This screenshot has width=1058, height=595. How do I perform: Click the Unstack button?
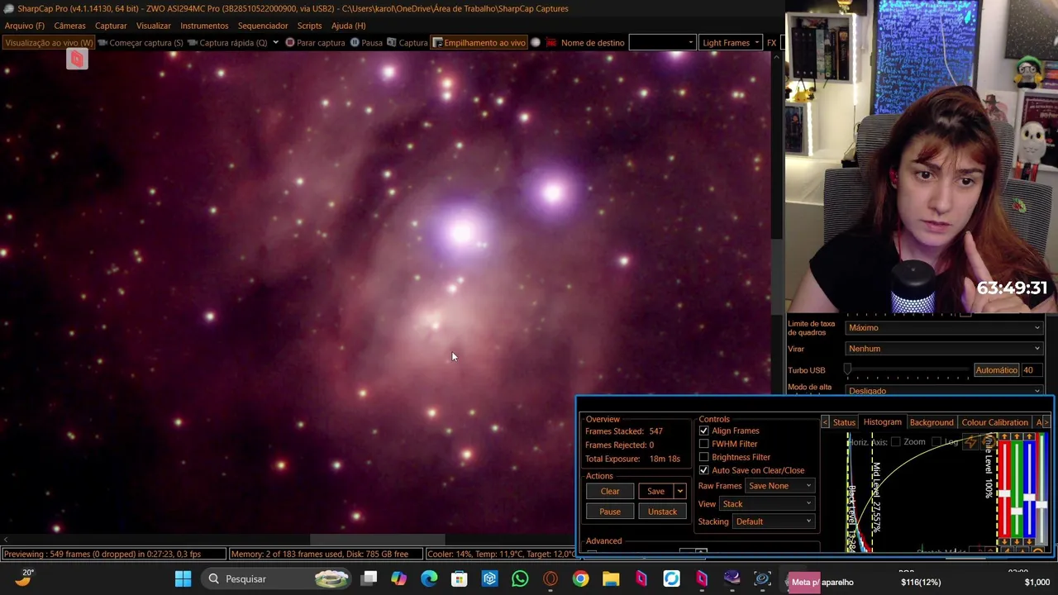pos(662,512)
